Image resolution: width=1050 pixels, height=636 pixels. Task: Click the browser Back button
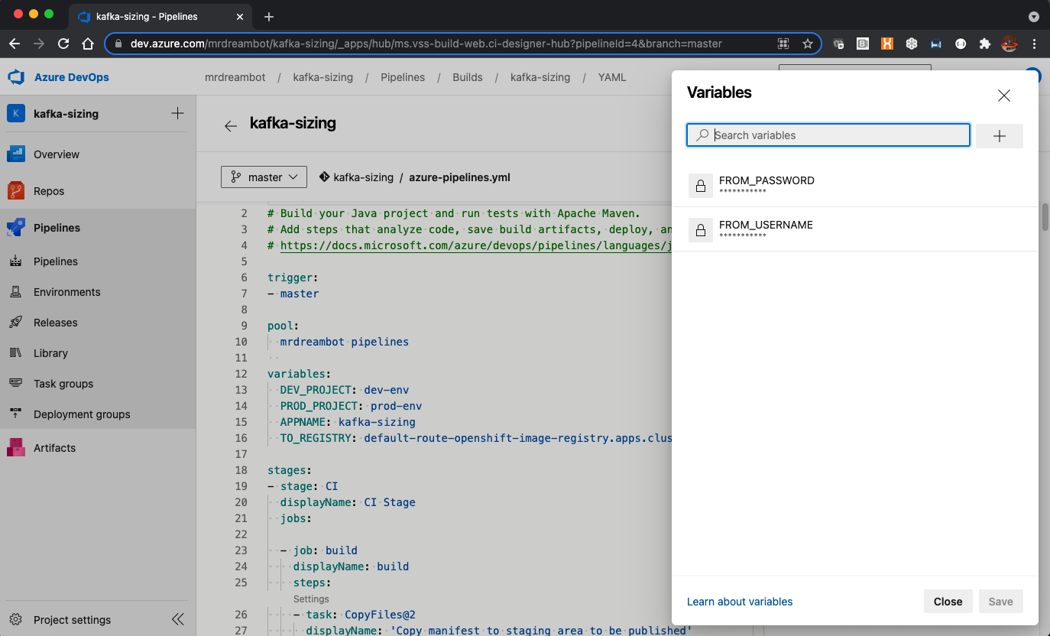coord(15,44)
